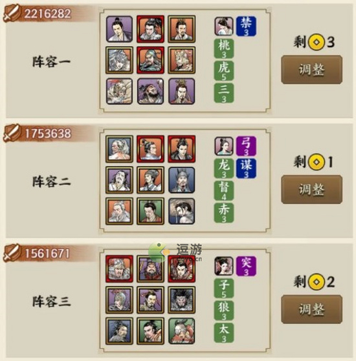This screenshot has width=356, height=361.
Task: Select the purple 弓 3 bond icon
Action: point(246,146)
